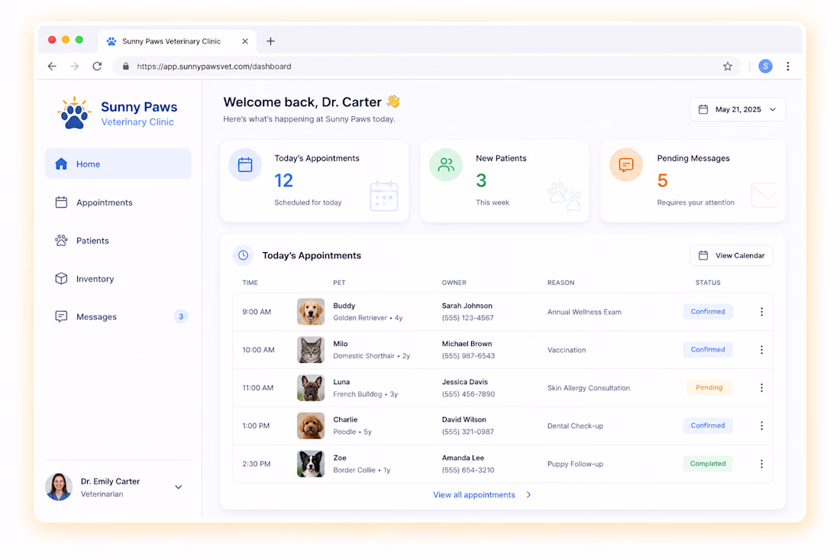This screenshot has height=560, width=840.
Task: Click the browser forward arrow
Action: click(75, 66)
